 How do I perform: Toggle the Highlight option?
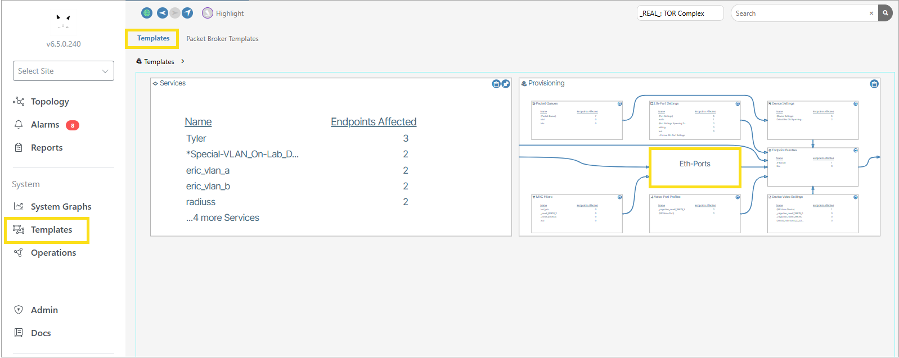coord(208,13)
